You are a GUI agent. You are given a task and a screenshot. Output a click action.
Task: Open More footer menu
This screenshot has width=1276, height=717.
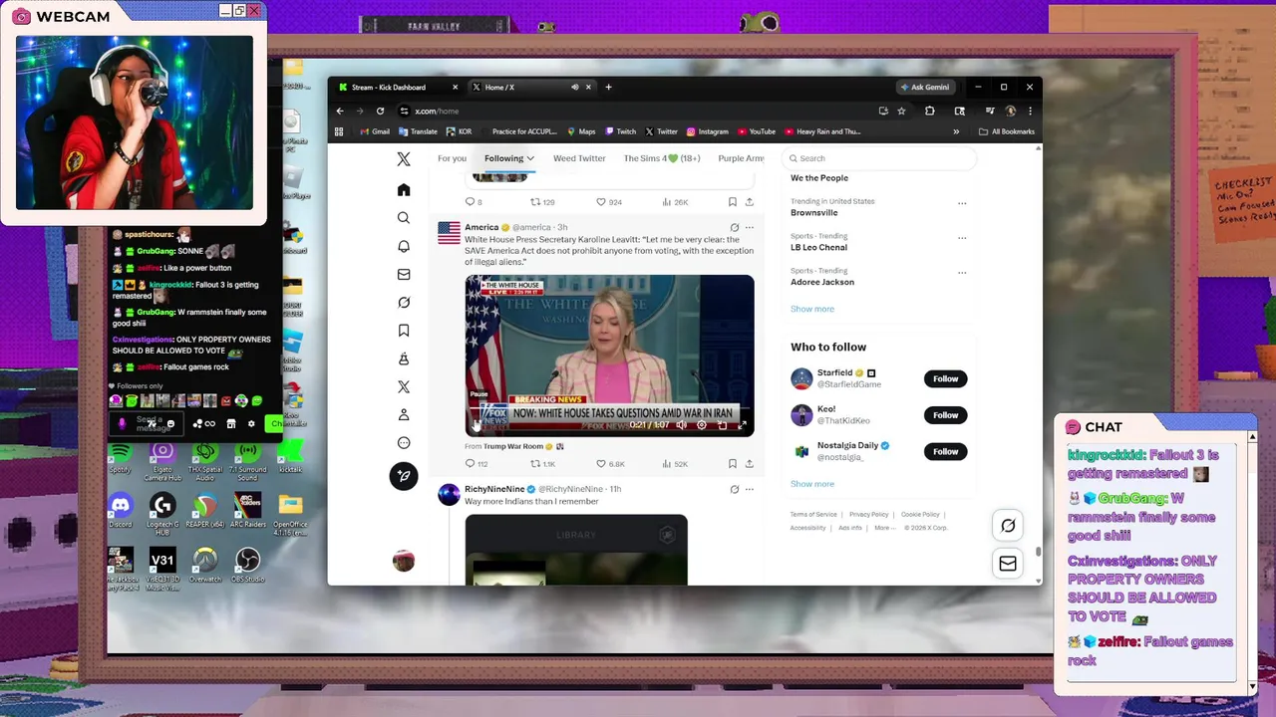click(884, 528)
